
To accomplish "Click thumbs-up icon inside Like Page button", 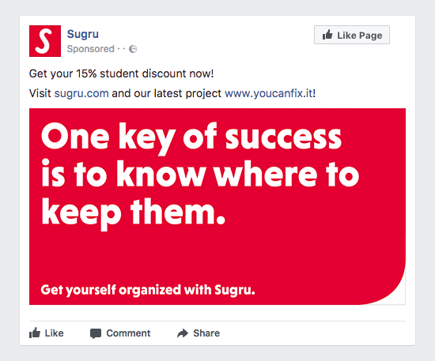I will tap(327, 35).
